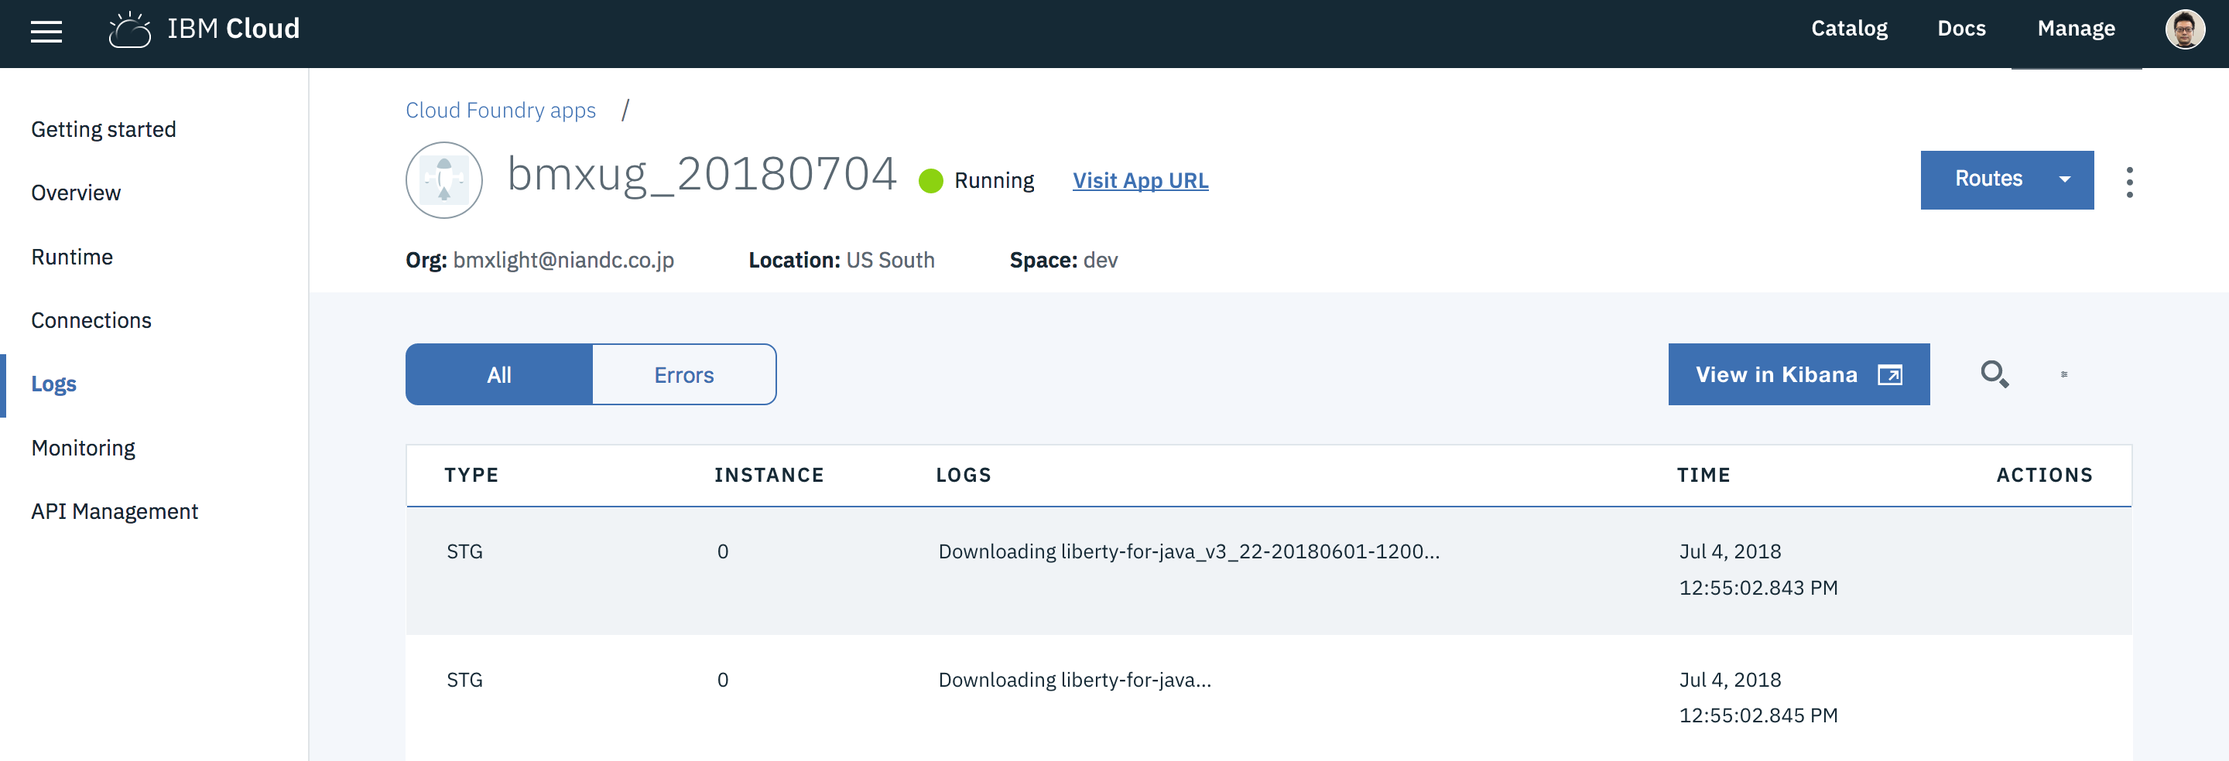Go to Overview in sidebar

pos(76,193)
